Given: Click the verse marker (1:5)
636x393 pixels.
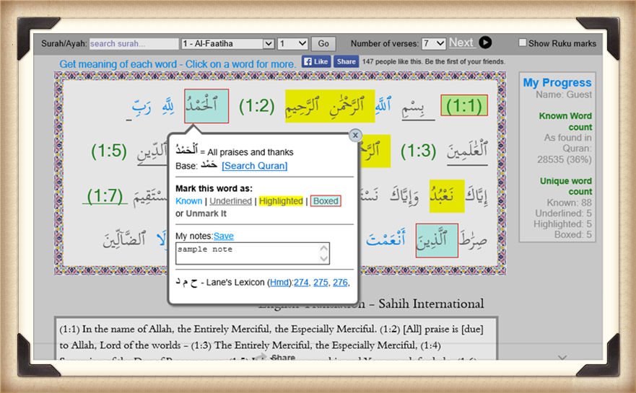Looking at the screenshot, I should (109, 151).
